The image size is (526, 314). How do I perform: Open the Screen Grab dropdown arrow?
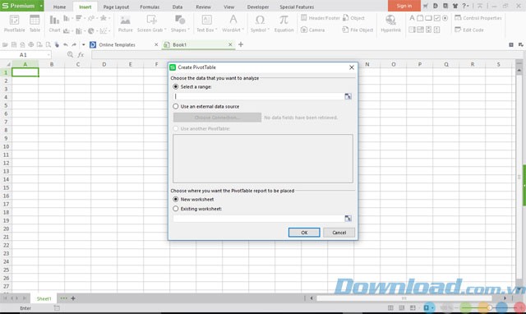pos(165,30)
